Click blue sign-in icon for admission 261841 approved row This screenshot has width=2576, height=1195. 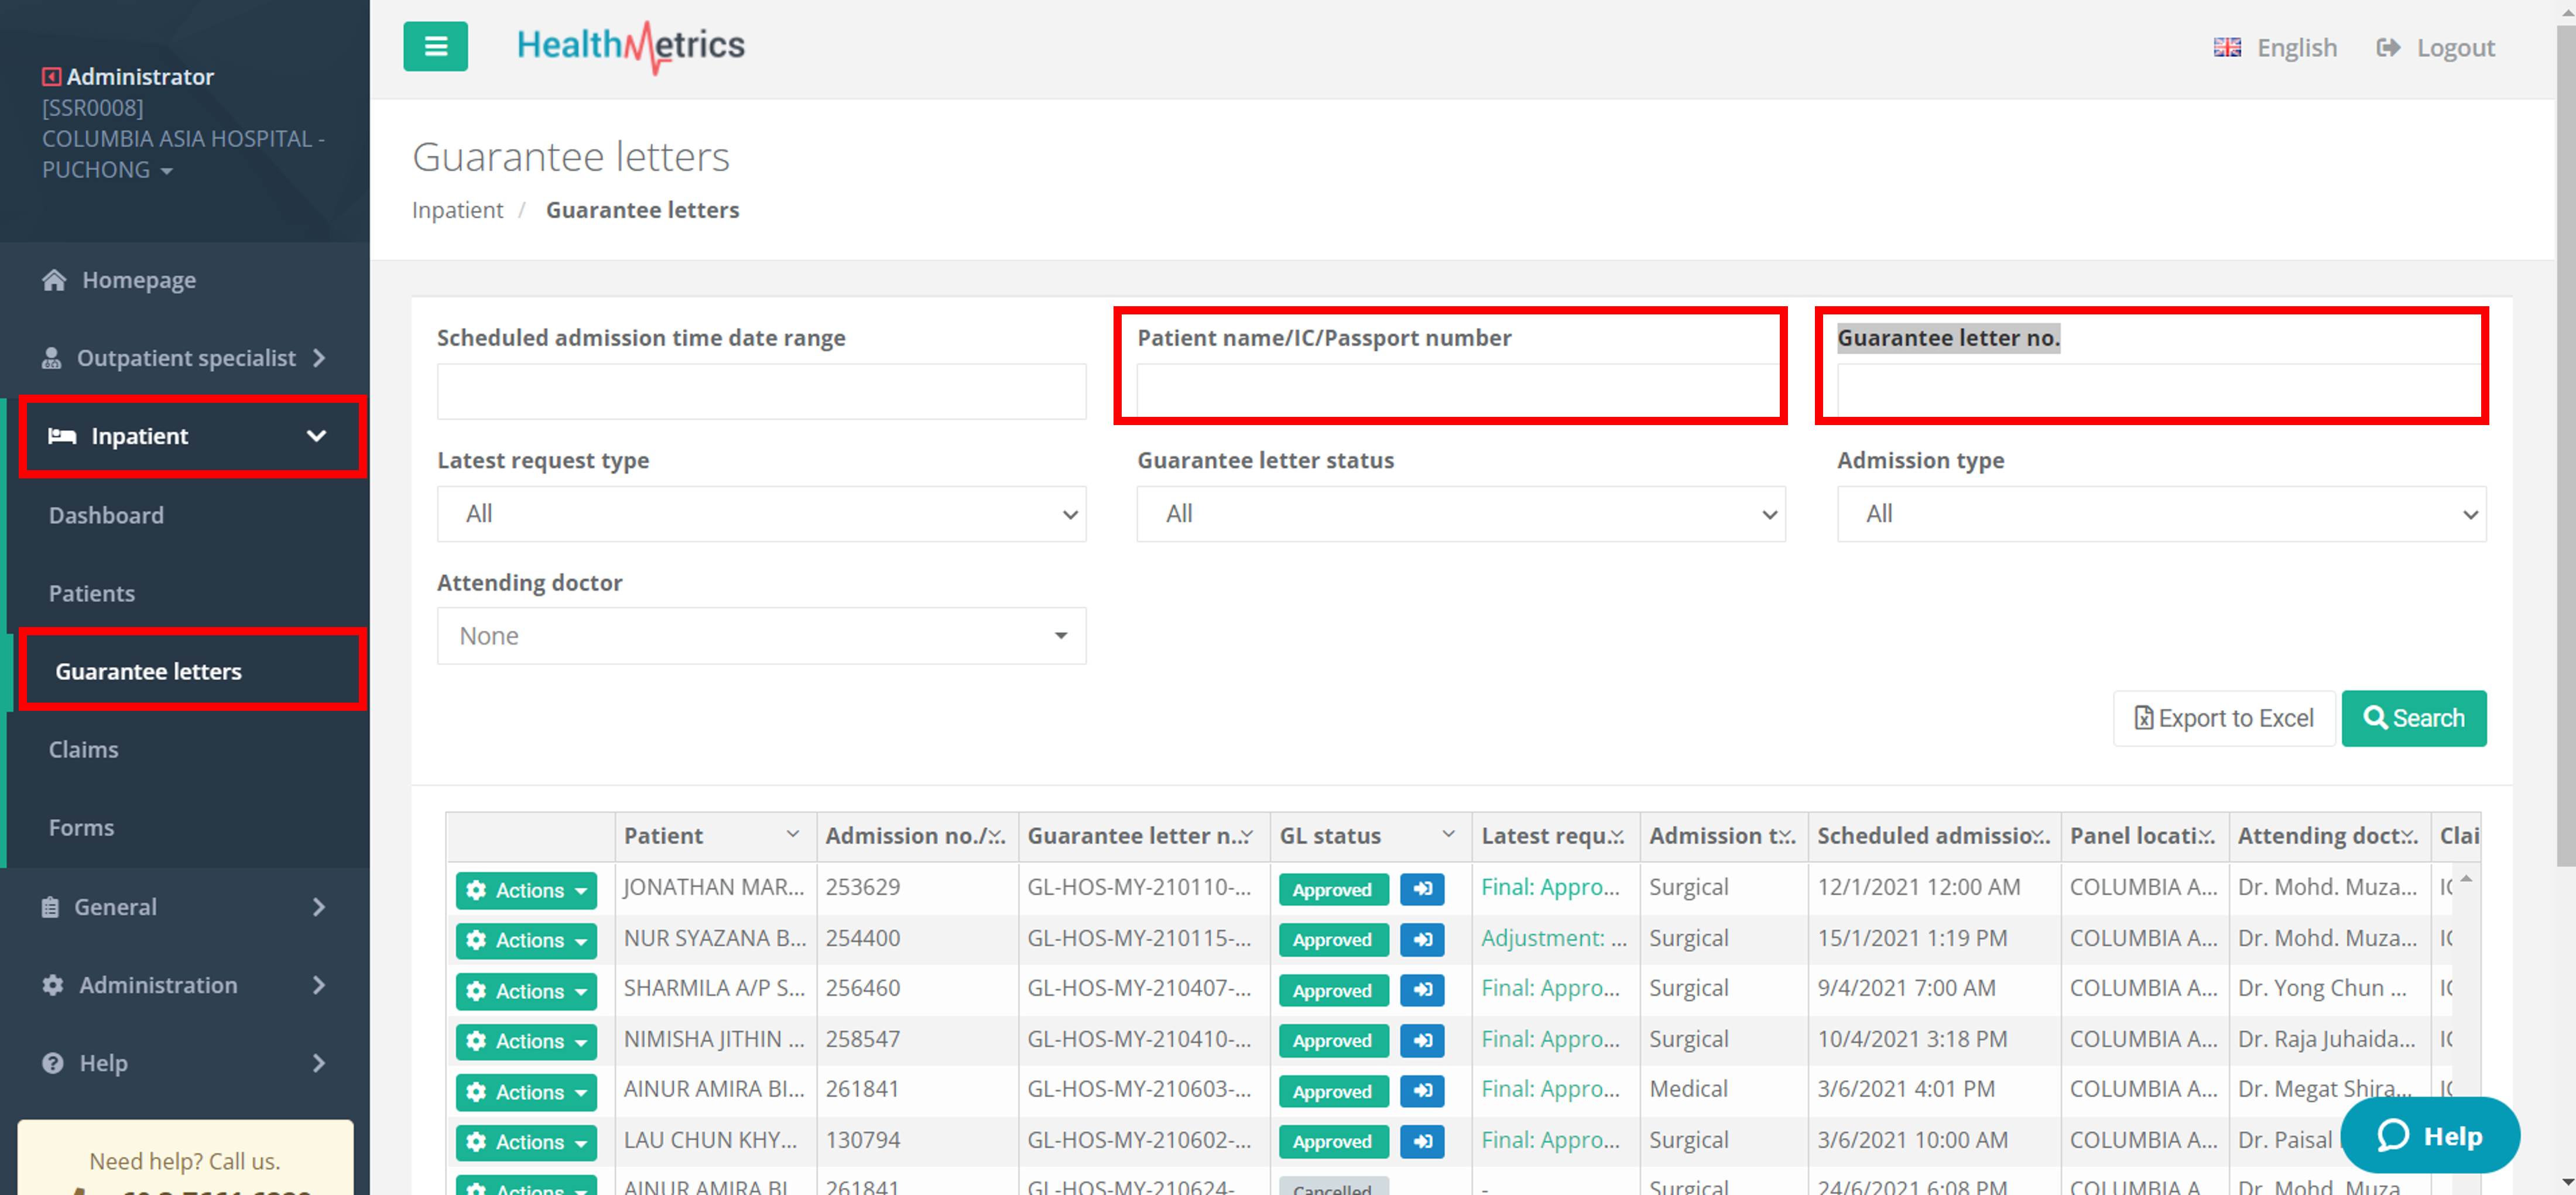click(1422, 1091)
